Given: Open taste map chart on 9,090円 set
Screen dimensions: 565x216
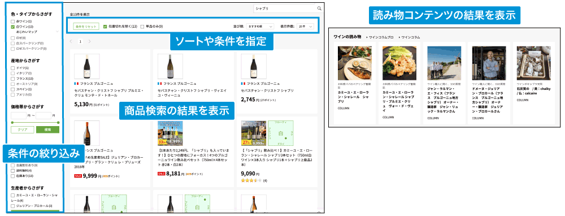Looking at the screenshot, I should pos(280,133).
